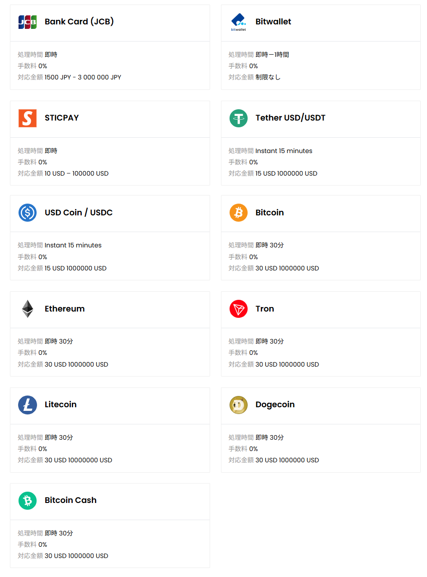Select the orange Bitcoin logo icon
Screen dimensions: 427x577
coord(238,213)
